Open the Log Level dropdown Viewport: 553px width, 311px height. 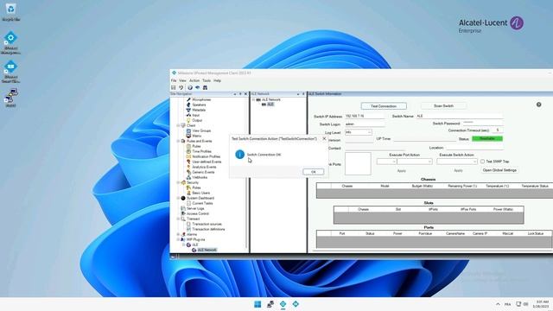point(359,132)
